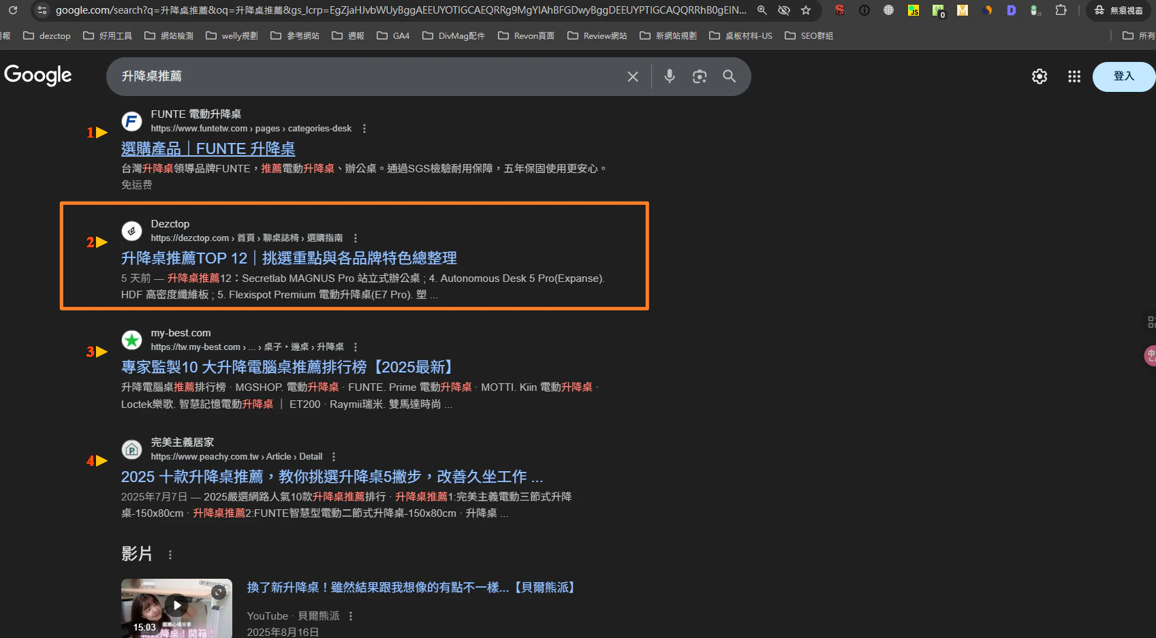Click the 登入 sign-in button
Viewport: 1156px width, 638px height.
[x=1124, y=76]
